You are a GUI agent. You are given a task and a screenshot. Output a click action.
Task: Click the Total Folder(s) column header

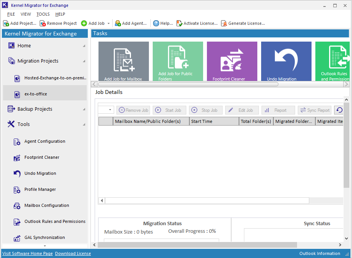[256, 121]
